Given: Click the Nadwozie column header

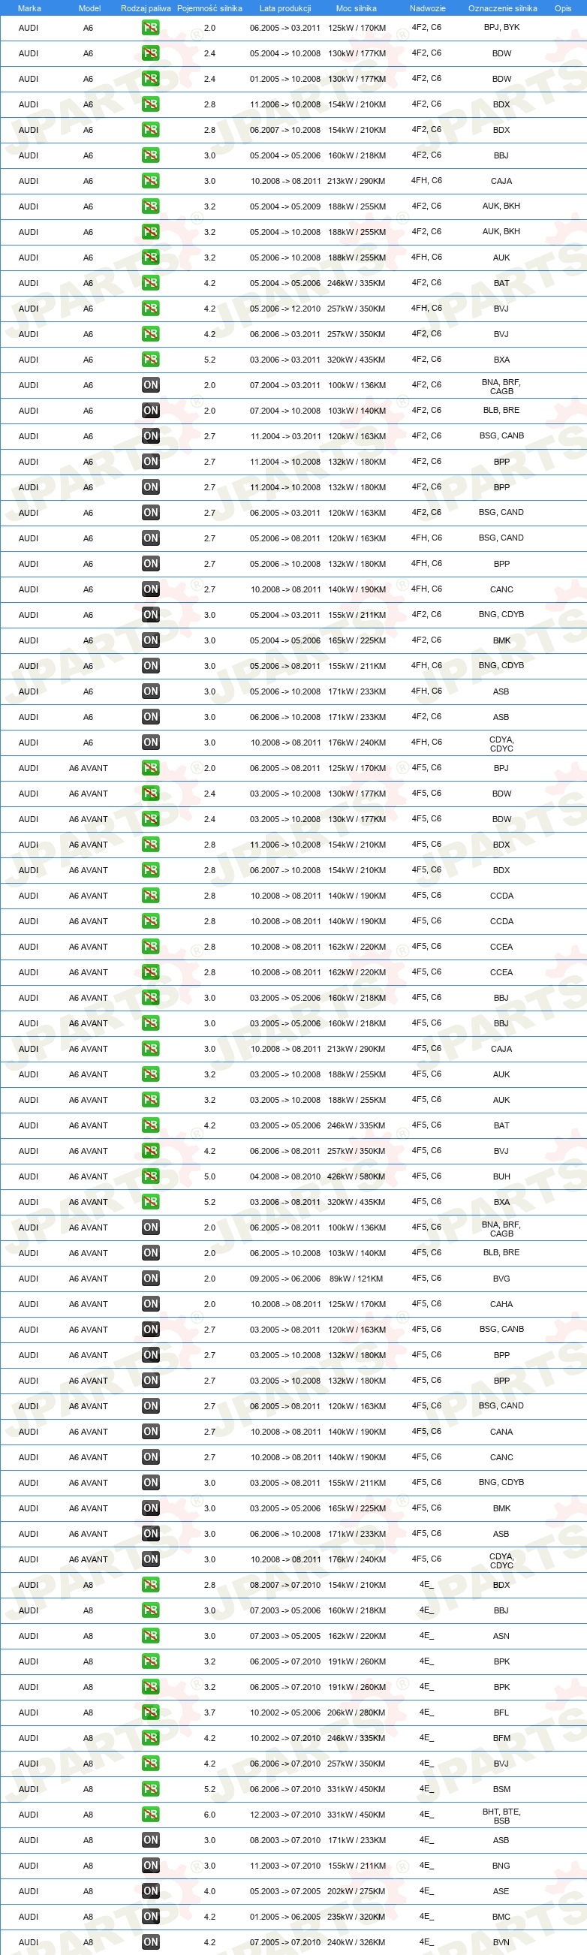Looking at the screenshot, I should click(x=427, y=8).
